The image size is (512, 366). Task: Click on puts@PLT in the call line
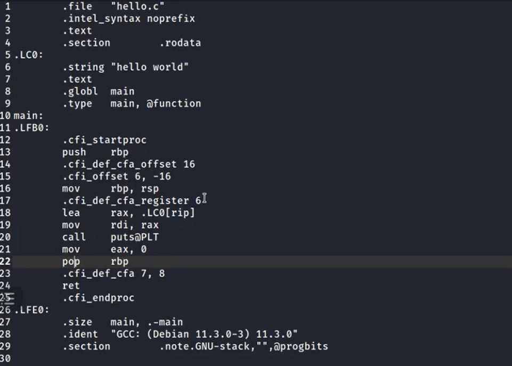coord(135,237)
